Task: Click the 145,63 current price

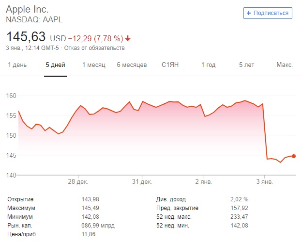Action: click(26, 36)
